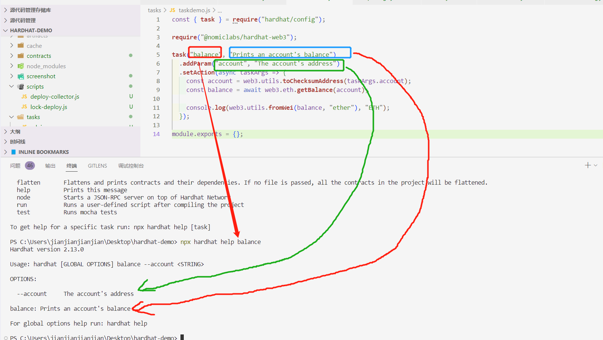Click 'Hardhat version 2.13.0' in terminal
603x340 pixels.
point(47,249)
